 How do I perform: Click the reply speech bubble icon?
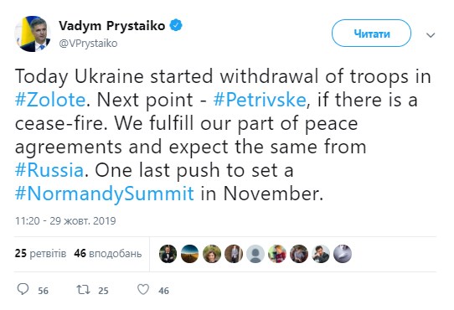[23, 289]
